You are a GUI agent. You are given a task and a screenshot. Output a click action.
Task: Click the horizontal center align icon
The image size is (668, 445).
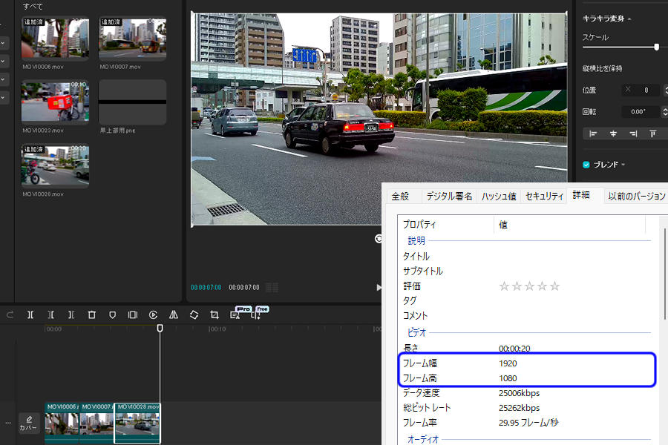[x=613, y=133]
